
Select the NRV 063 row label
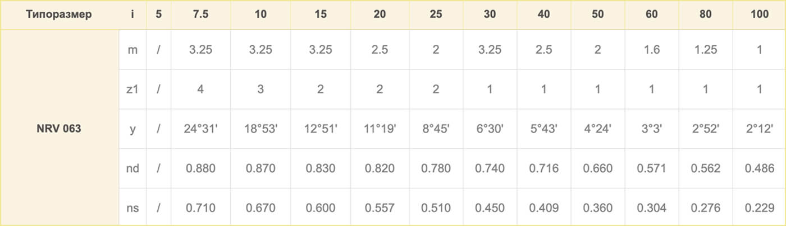pos(59,129)
